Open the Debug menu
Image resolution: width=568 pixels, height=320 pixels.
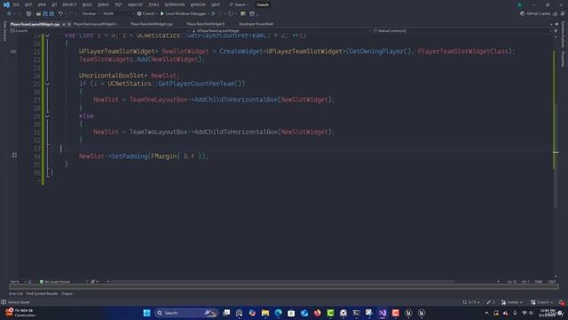[x=103, y=4]
